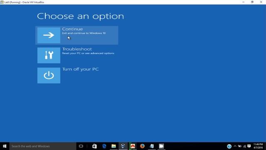Click the blue help tray icon

(x=229, y=146)
